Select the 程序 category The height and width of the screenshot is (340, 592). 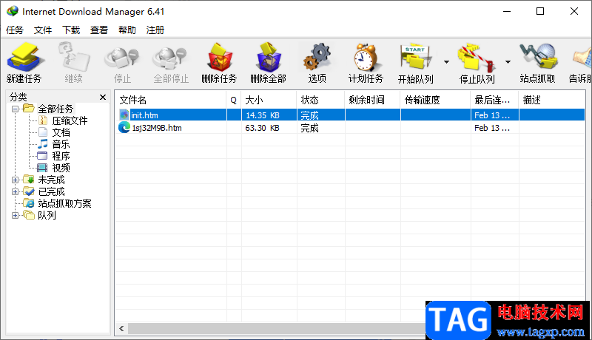(61, 156)
